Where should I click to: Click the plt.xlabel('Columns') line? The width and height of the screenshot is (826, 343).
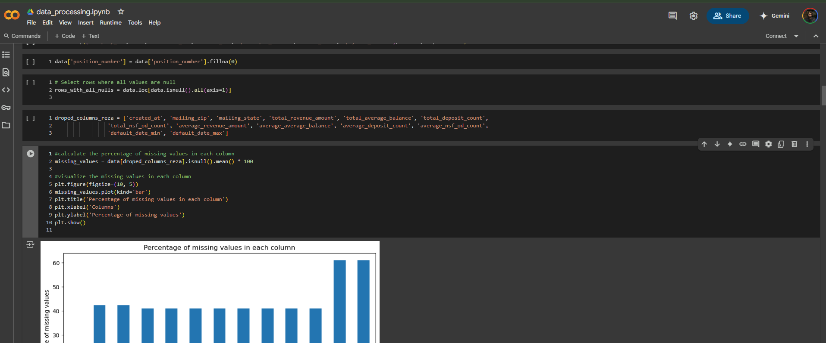pos(87,207)
